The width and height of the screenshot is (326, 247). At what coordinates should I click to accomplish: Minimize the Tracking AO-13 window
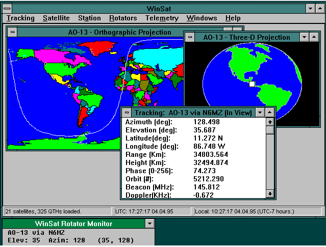coord(260,113)
